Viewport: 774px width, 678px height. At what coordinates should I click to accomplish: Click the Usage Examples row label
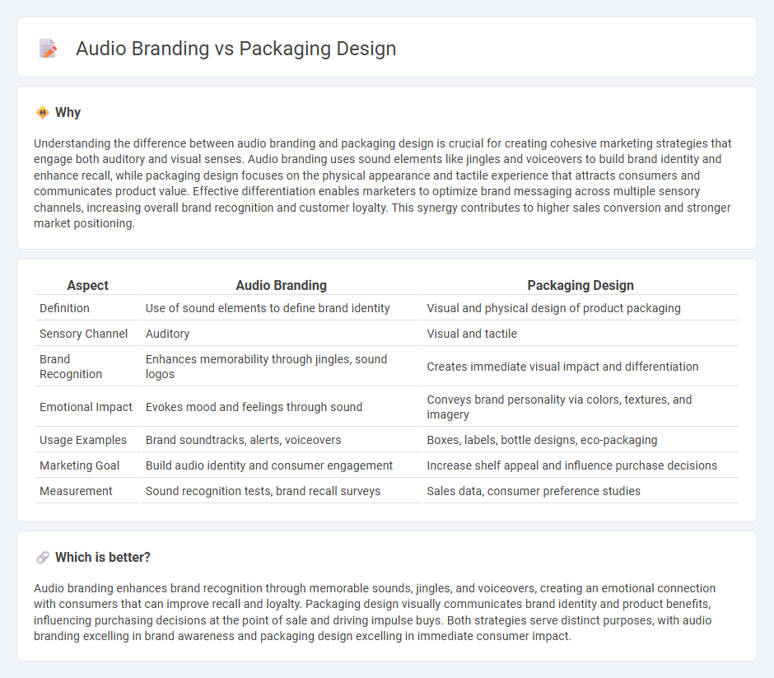coord(82,440)
